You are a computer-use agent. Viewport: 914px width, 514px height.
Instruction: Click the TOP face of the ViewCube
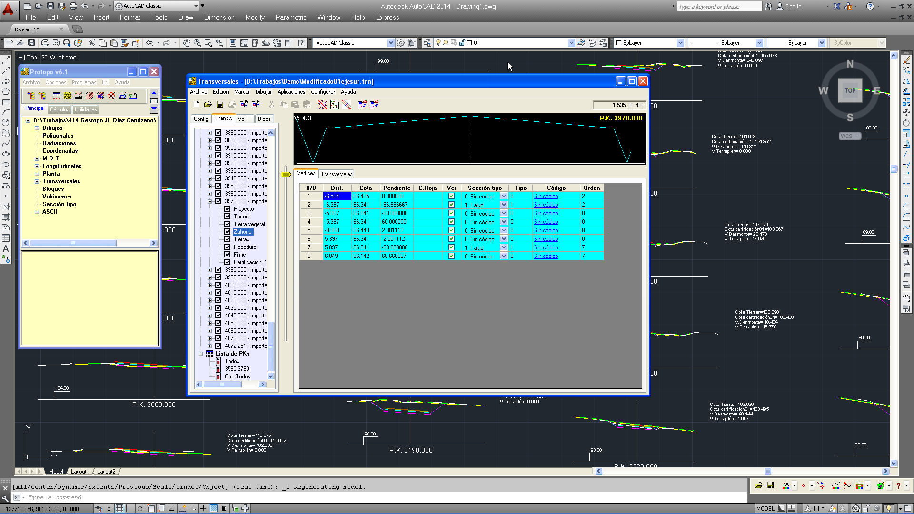(x=850, y=90)
